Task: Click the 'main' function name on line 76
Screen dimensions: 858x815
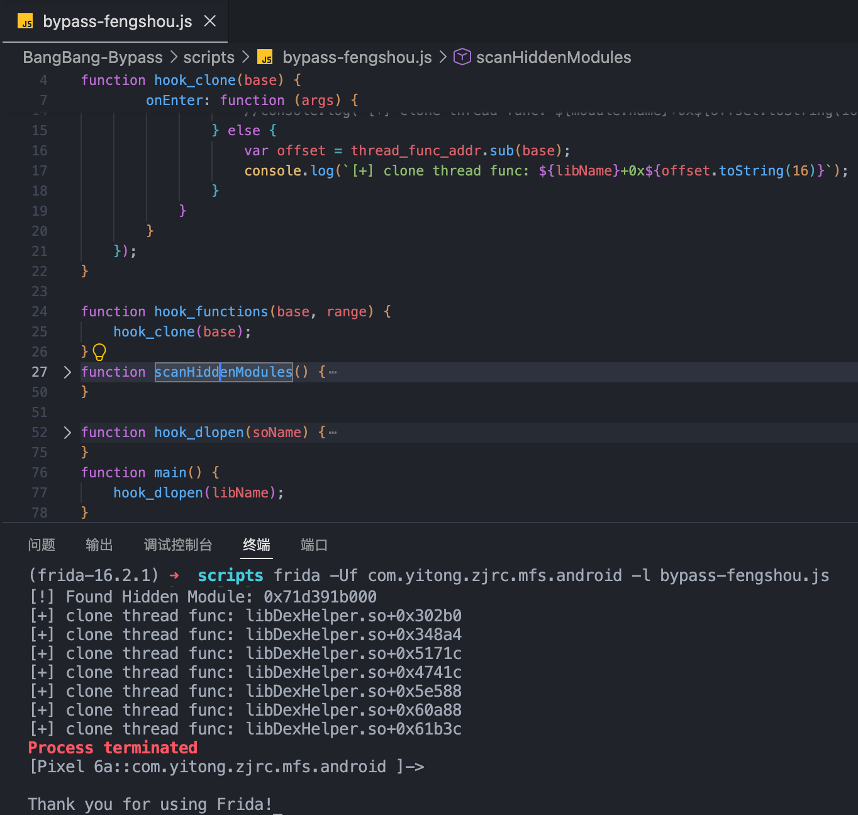Action: pos(170,473)
